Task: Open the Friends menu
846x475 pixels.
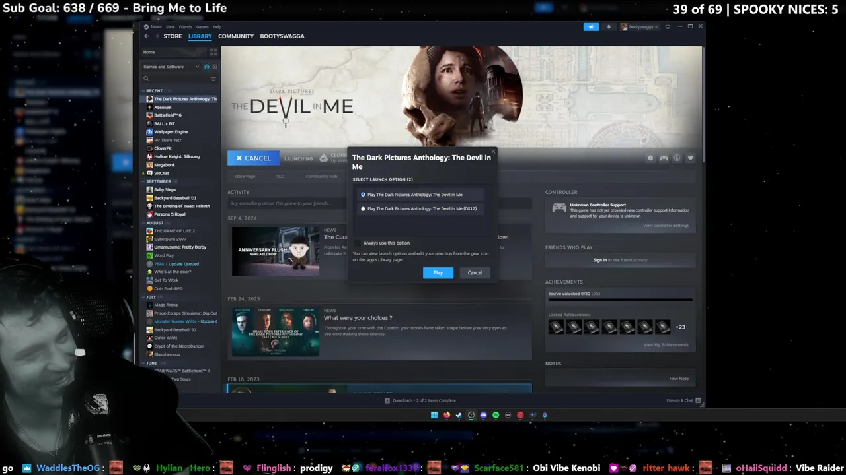Action: [184, 27]
